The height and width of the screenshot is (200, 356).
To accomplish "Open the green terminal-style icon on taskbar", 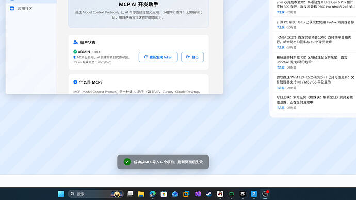I will tap(231, 194).
